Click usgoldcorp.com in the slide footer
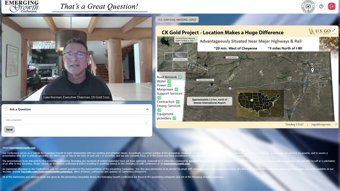This screenshot has width=340, height=191. tap(321, 124)
